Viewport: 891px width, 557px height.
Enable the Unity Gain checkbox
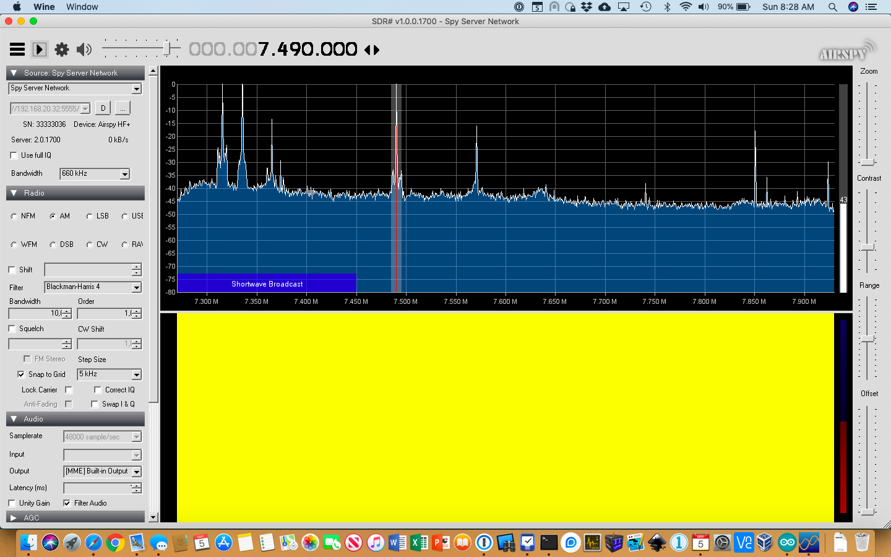click(x=12, y=503)
